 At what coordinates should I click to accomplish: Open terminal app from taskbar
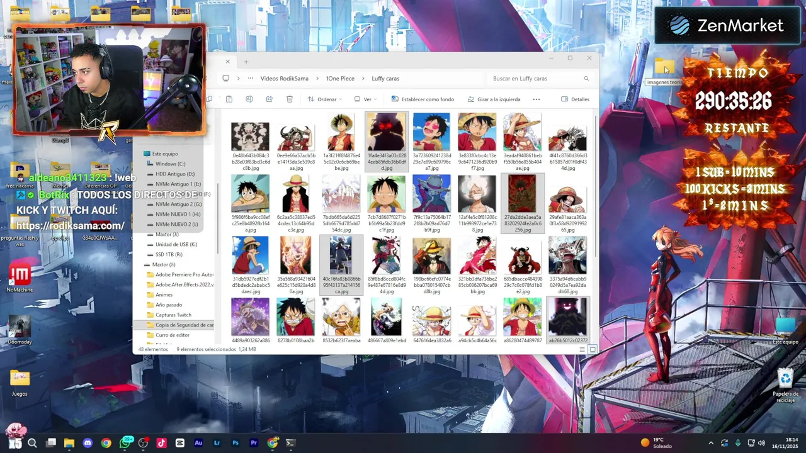tap(290, 443)
